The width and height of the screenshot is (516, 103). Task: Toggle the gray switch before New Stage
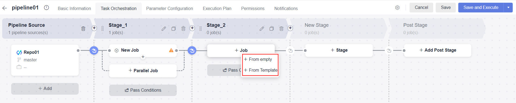tap(291, 51)
